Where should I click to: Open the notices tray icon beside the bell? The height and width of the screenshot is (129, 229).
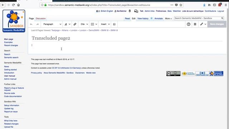click(x=136, y=11)
